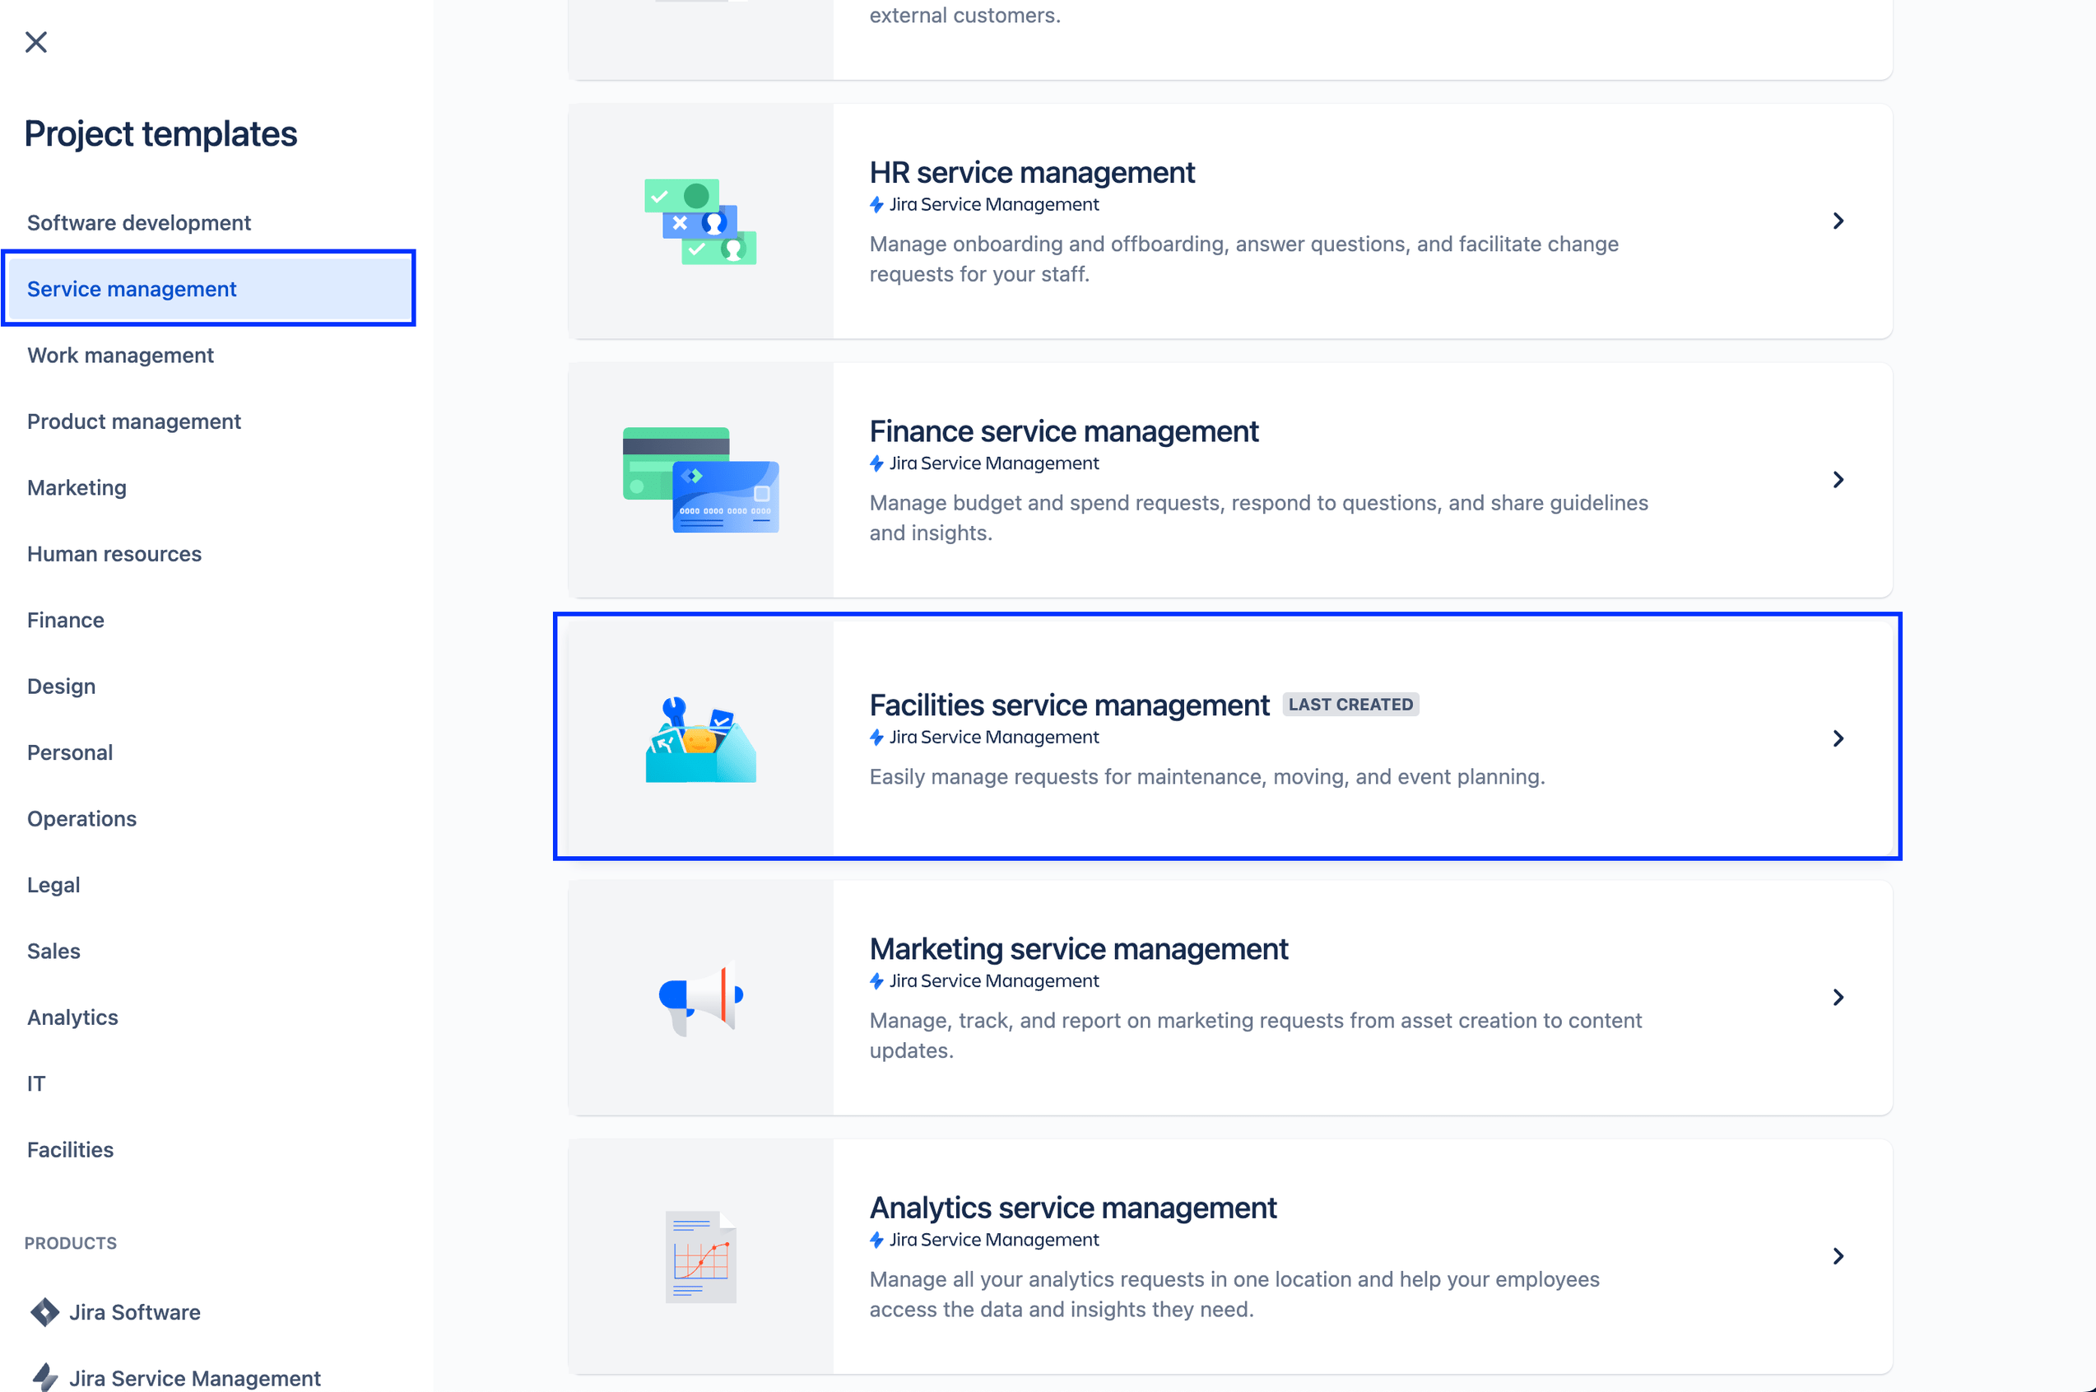
Task: Click the Analytics service management chevron
Action: click(1840, 1257)
